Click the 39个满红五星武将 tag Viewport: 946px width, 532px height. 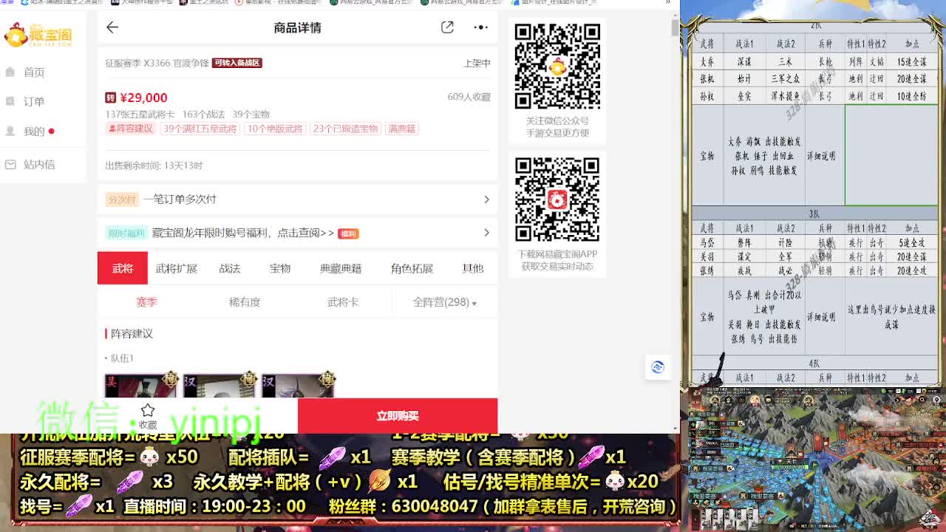(x=200, y=129)
